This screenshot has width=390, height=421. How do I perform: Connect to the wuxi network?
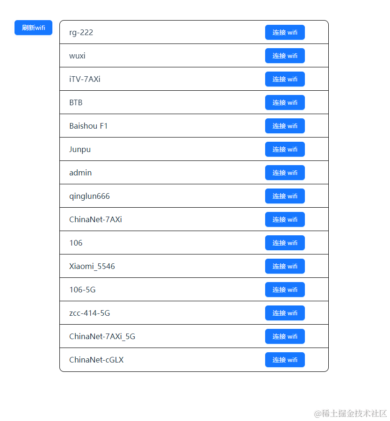coord(285,56)
